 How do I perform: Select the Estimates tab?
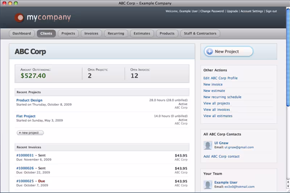click(x=142, y=34)
